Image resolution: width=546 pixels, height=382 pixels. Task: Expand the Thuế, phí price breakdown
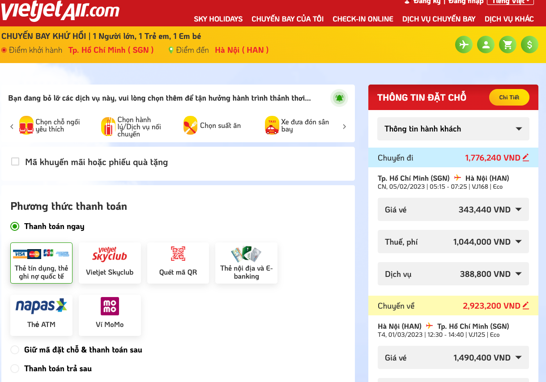click(x=519, y=242)
